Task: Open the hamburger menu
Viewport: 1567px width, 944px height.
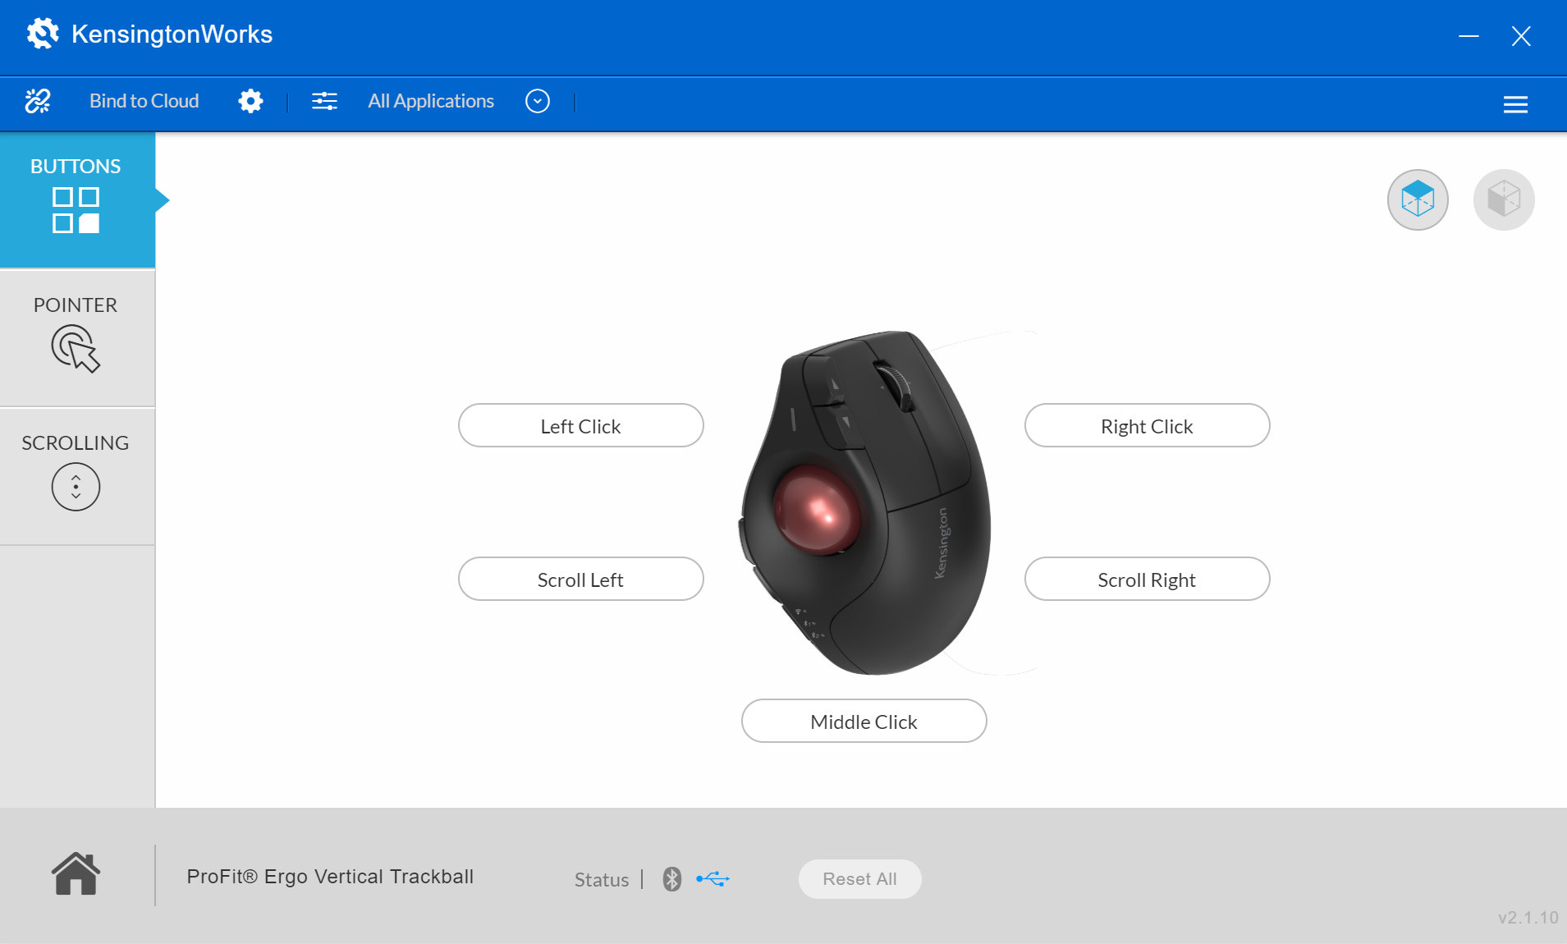Action: [1515, 104]
